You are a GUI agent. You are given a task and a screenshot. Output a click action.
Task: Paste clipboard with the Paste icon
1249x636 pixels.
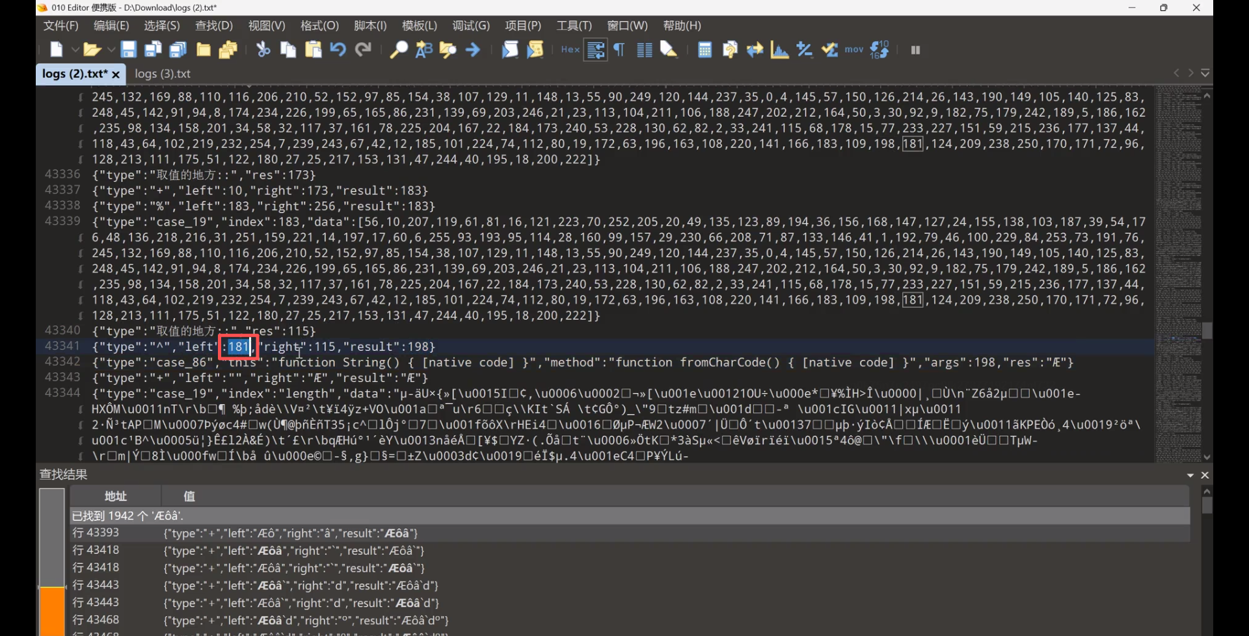click(x=313, y=49)
